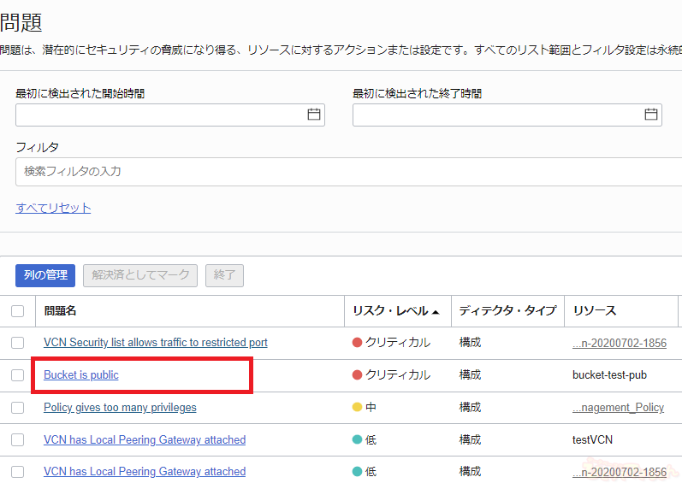
Task: Tick checkbox for Policy gives too many privileges
Action: point(18,408)
